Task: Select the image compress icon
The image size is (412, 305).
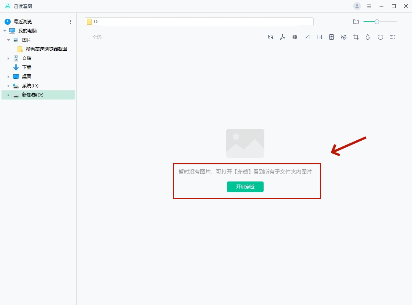Action: click(x=295, y=37)
